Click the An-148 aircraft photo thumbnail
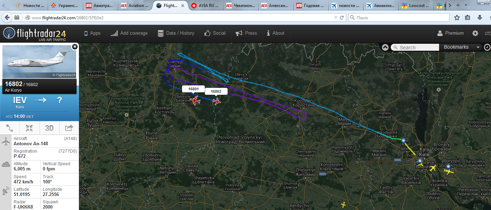The image size is (491, 210). point(39,62)
